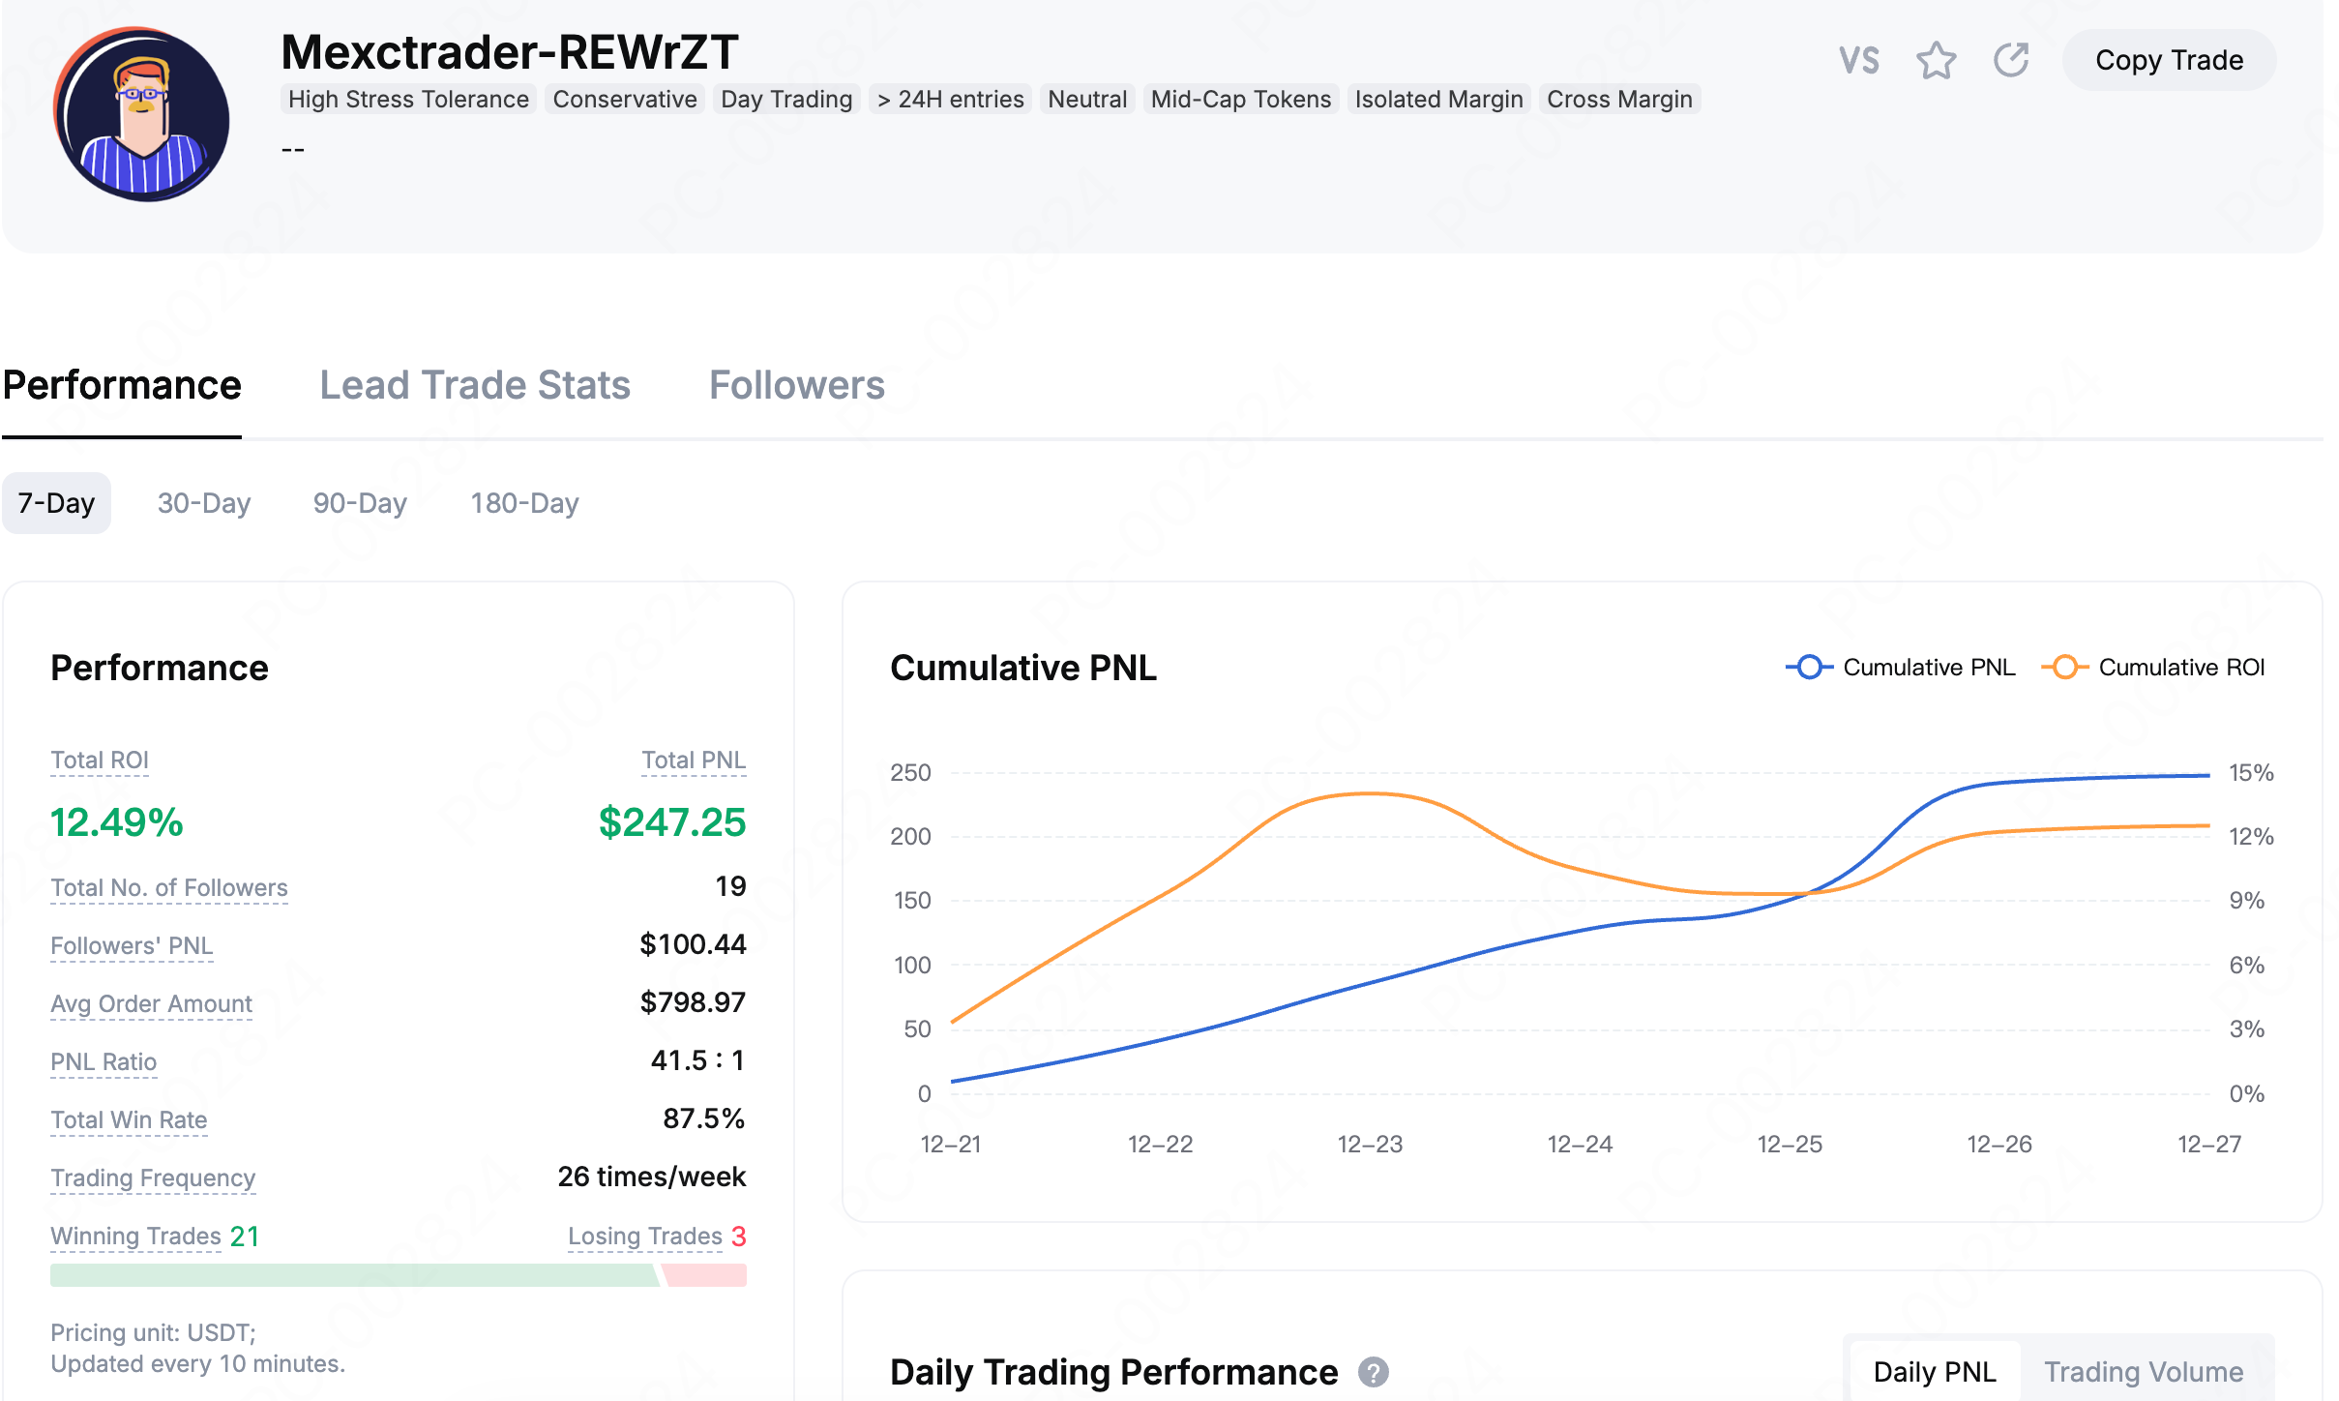Click the share icon
Viewport: 2339px width, 1401px height.
(2011, 61)
